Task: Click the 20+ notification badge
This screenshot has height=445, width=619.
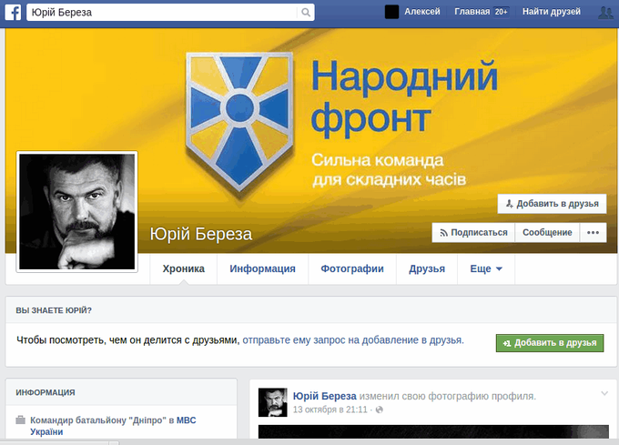Action: 501,12
